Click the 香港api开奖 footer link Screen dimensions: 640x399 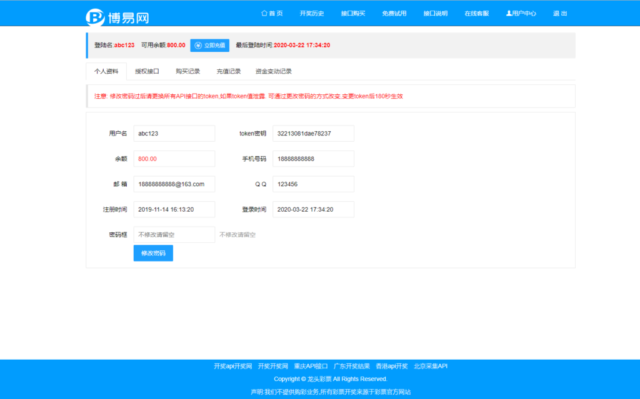(x=393, y=367)
